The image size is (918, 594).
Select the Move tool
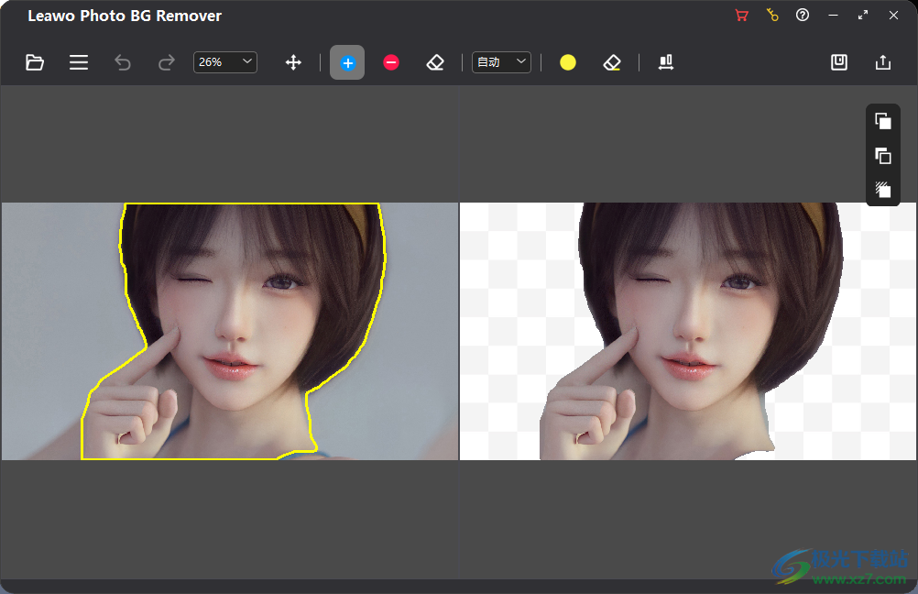coord(293,62)
